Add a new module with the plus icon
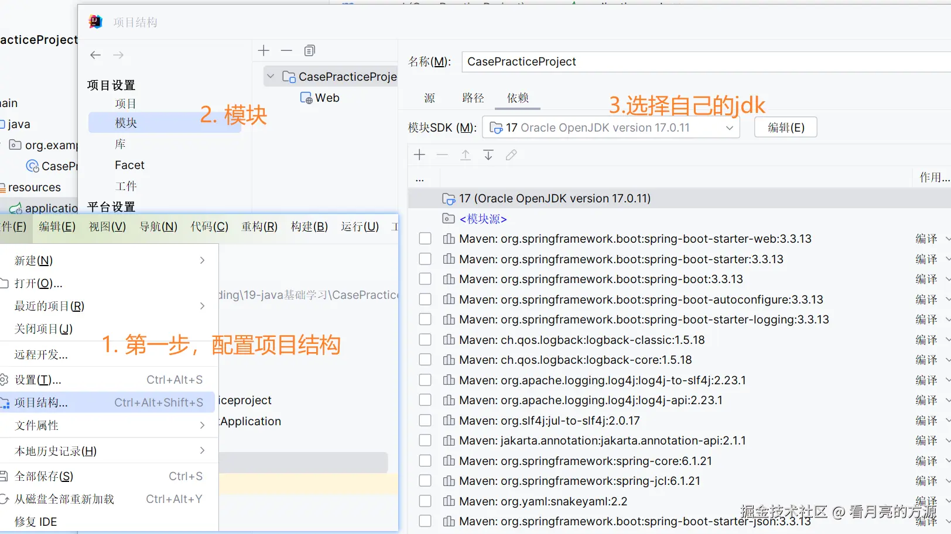 point(264,51)
